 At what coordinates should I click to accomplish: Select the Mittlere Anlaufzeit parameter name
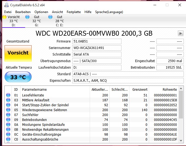pyautogui.click(x=36, y=100)
